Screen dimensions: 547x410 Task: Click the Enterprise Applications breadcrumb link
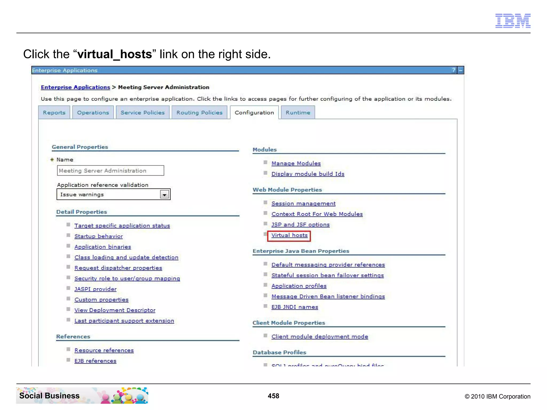click(x=75, y=87)
